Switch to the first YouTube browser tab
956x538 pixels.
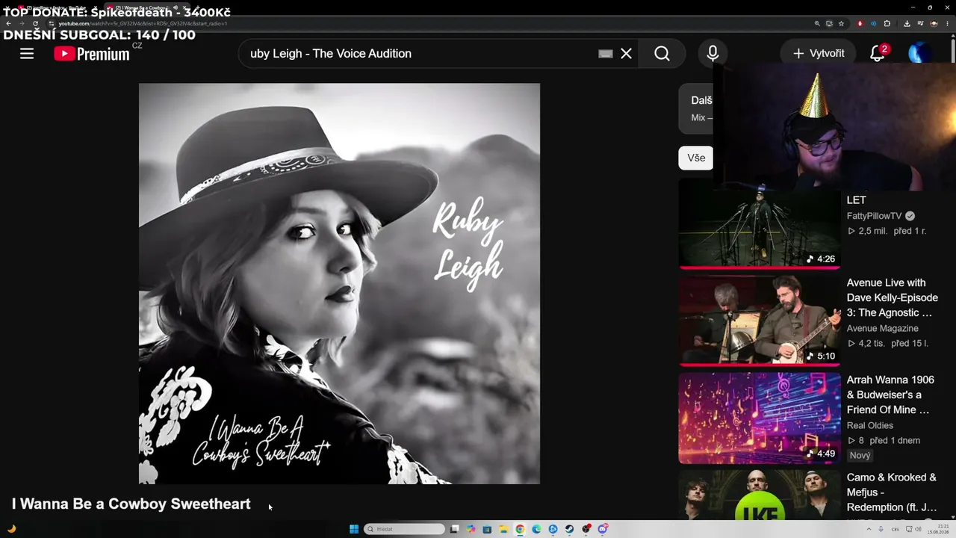click(x=56, y=7)
